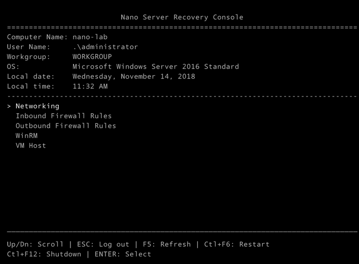
Task: Open Outbound Firewall Rules
Action: (x=66, y=126)
